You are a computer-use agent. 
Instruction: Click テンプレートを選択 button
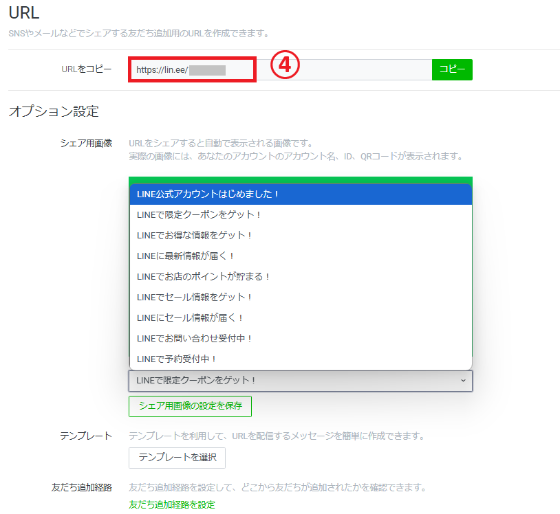tap(177, 458)
